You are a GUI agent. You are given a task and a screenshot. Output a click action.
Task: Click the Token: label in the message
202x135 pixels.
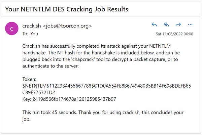29,79
